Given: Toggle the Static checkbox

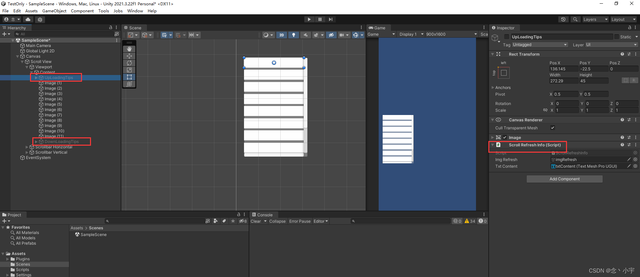Looking at the screenshot, I should click(x=616, y=37).
